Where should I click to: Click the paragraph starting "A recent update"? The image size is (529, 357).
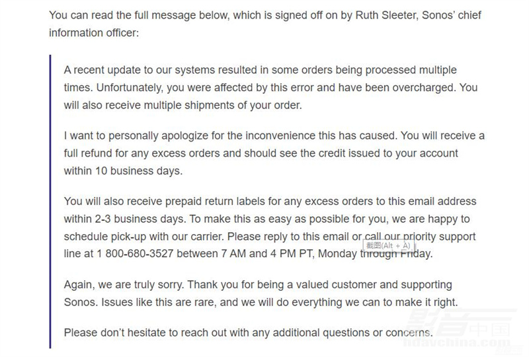(x=270, y=87)
